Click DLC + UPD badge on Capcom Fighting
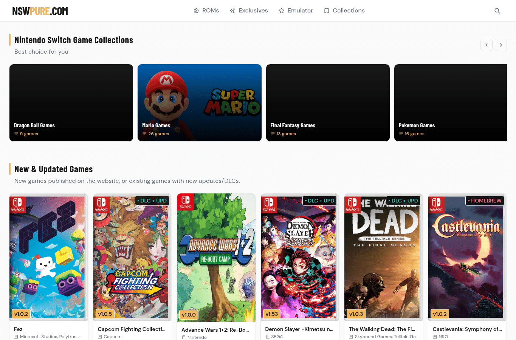Viewport: 516px width, 340px height. point(152,201)
